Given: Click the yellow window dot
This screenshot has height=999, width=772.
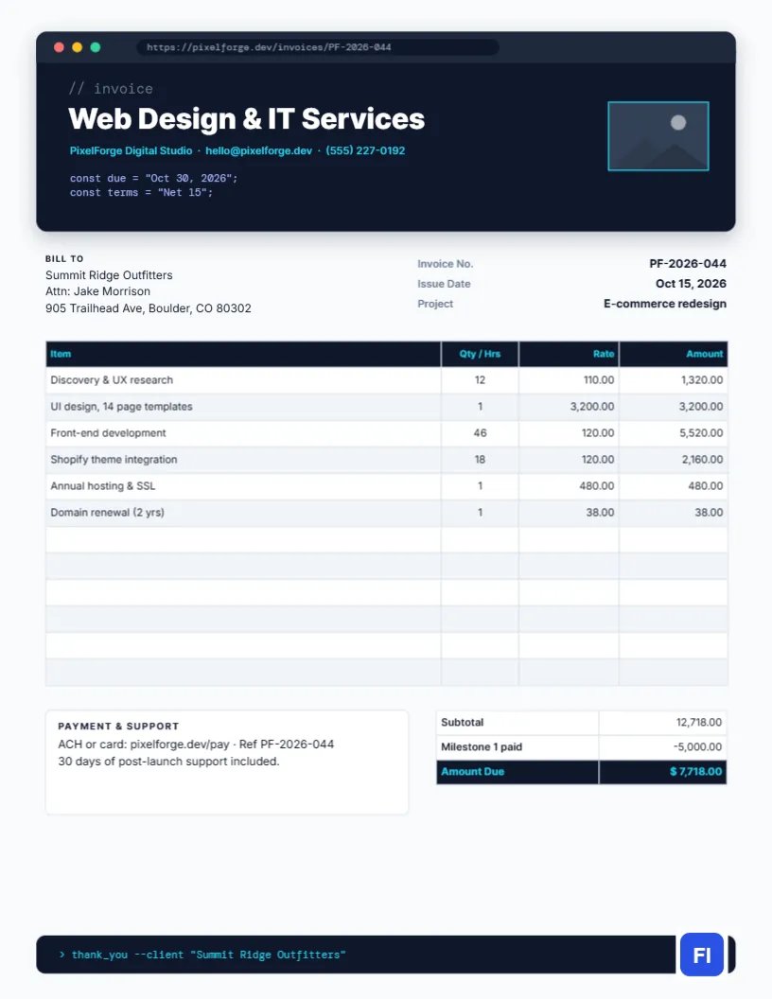Looking at the screenshot, I should tap(77, 47).
